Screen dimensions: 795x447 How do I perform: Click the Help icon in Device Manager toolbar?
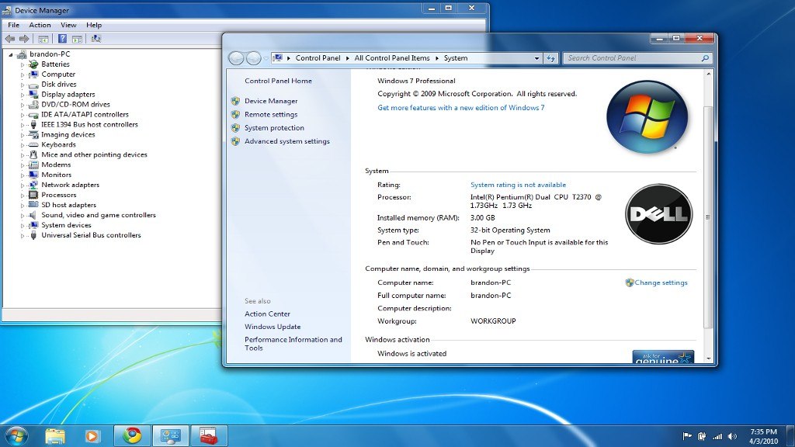tap(64, 38)
